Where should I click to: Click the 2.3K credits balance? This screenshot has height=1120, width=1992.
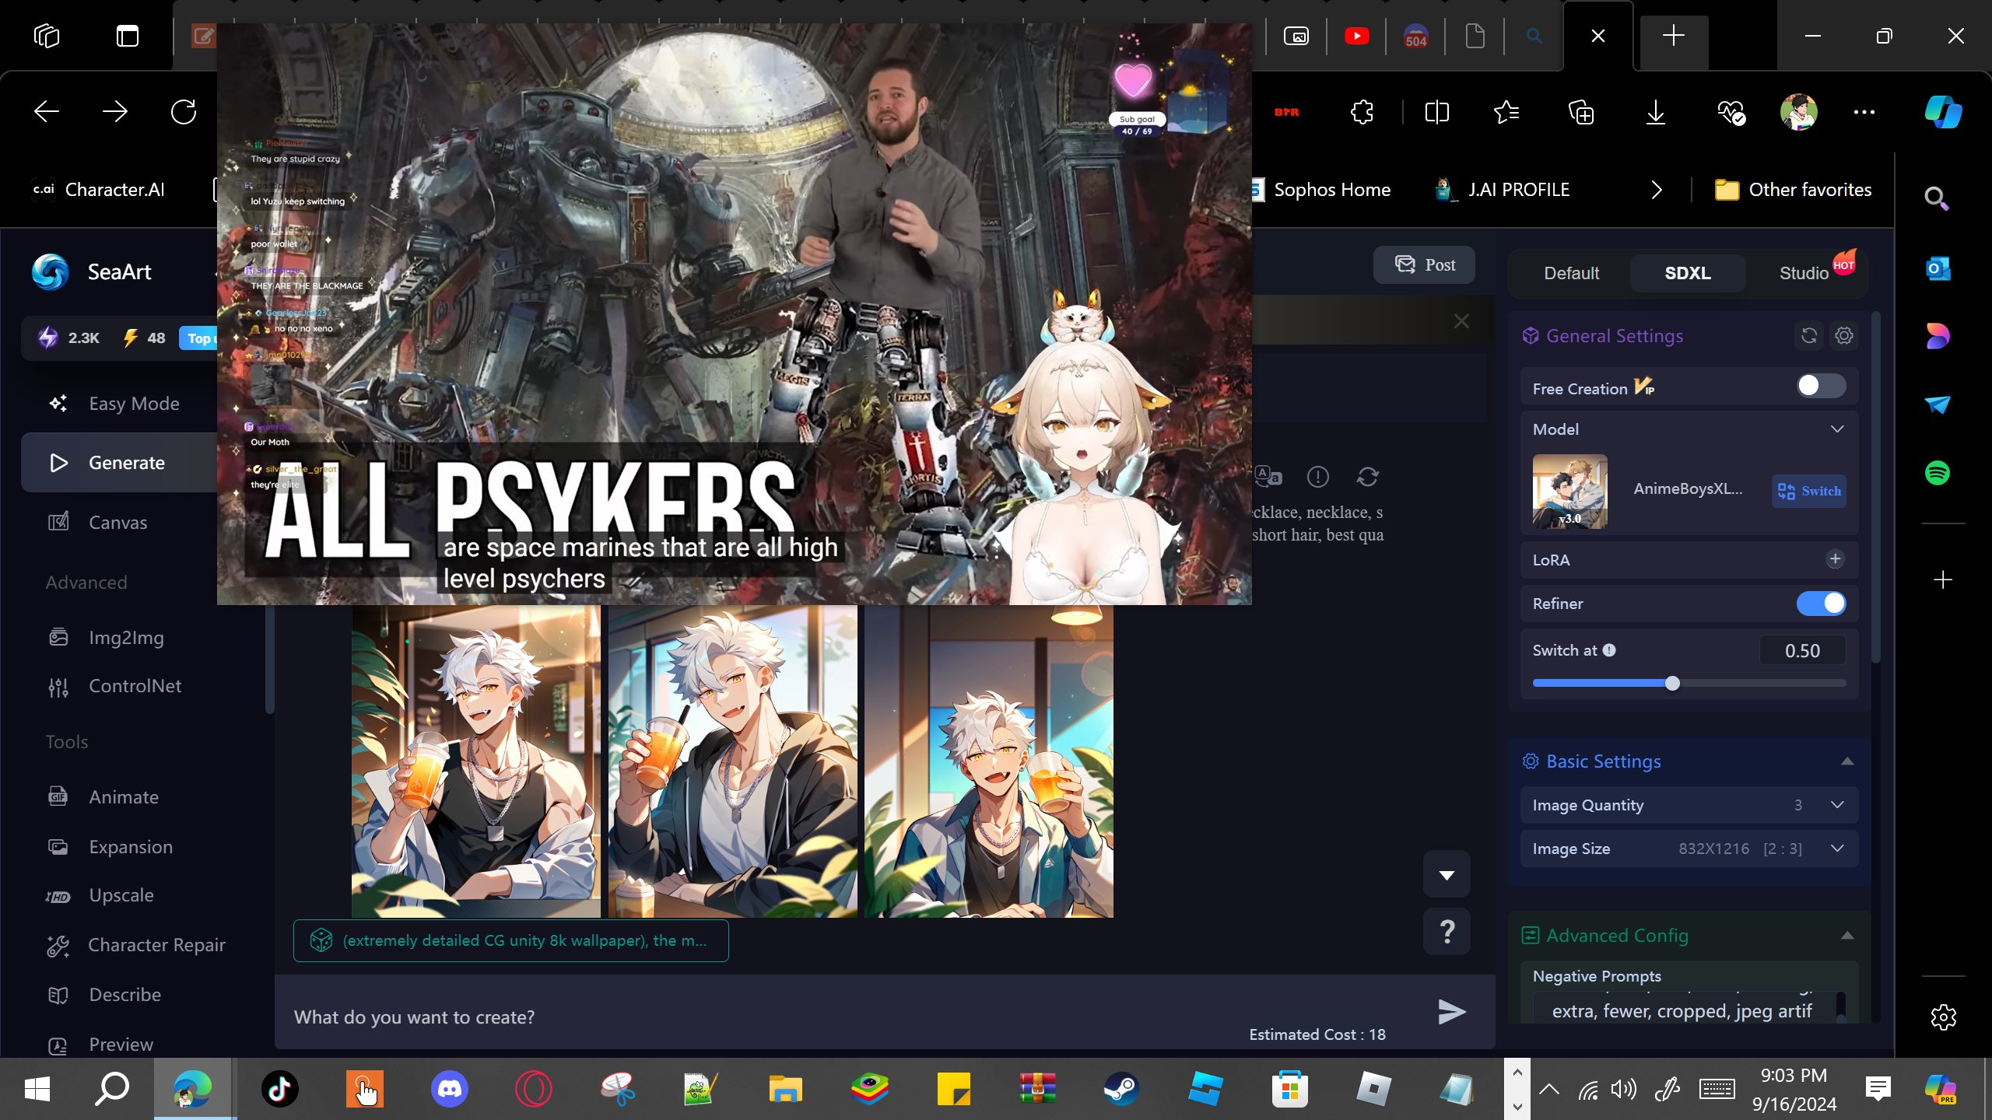coord(69,338)
